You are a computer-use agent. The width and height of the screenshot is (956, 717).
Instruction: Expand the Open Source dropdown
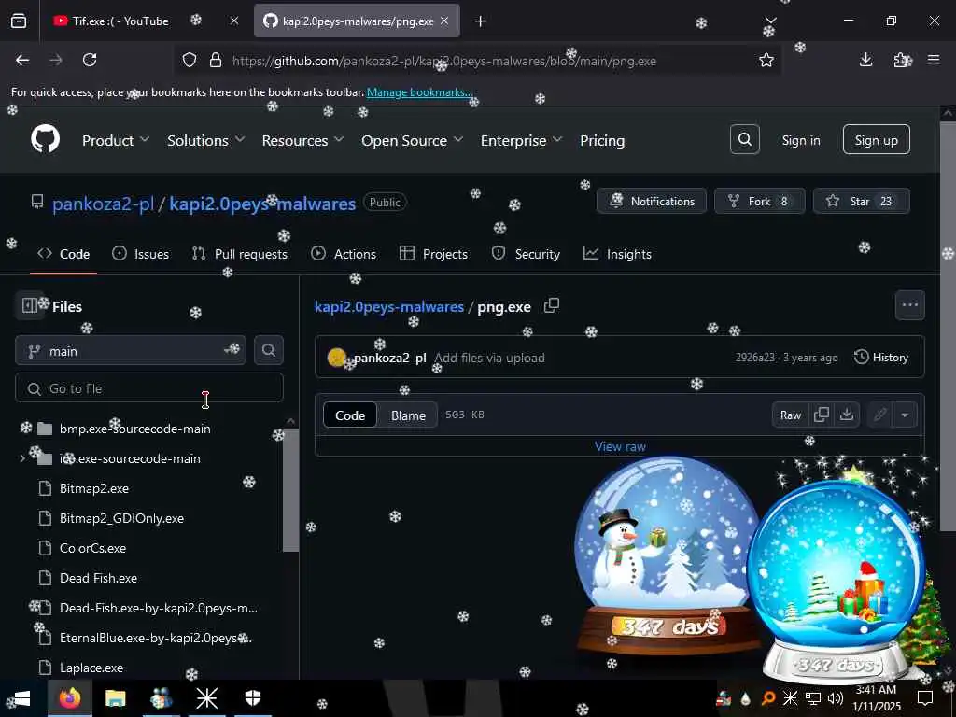pos(412,140)
